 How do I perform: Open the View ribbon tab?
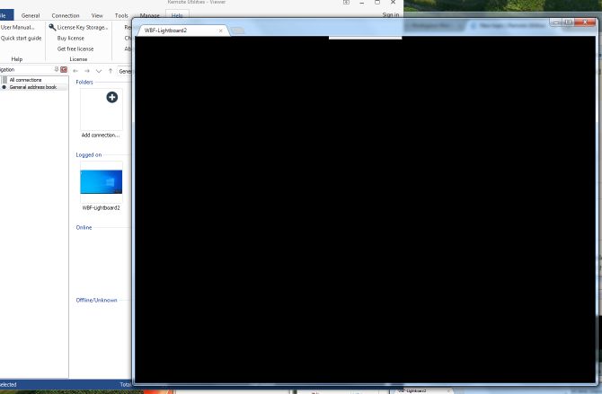pyautogui.click(x=96, y=15)
